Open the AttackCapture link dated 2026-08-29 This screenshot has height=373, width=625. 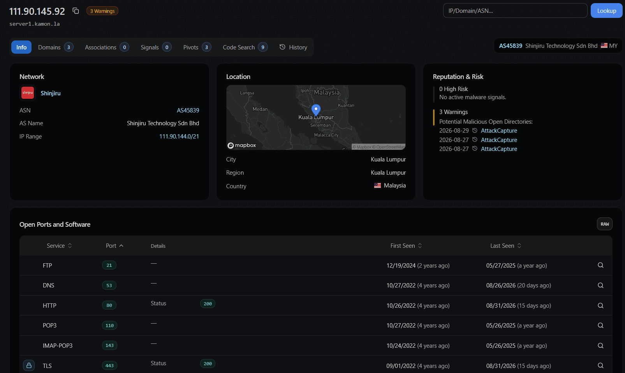pos(499,131)
